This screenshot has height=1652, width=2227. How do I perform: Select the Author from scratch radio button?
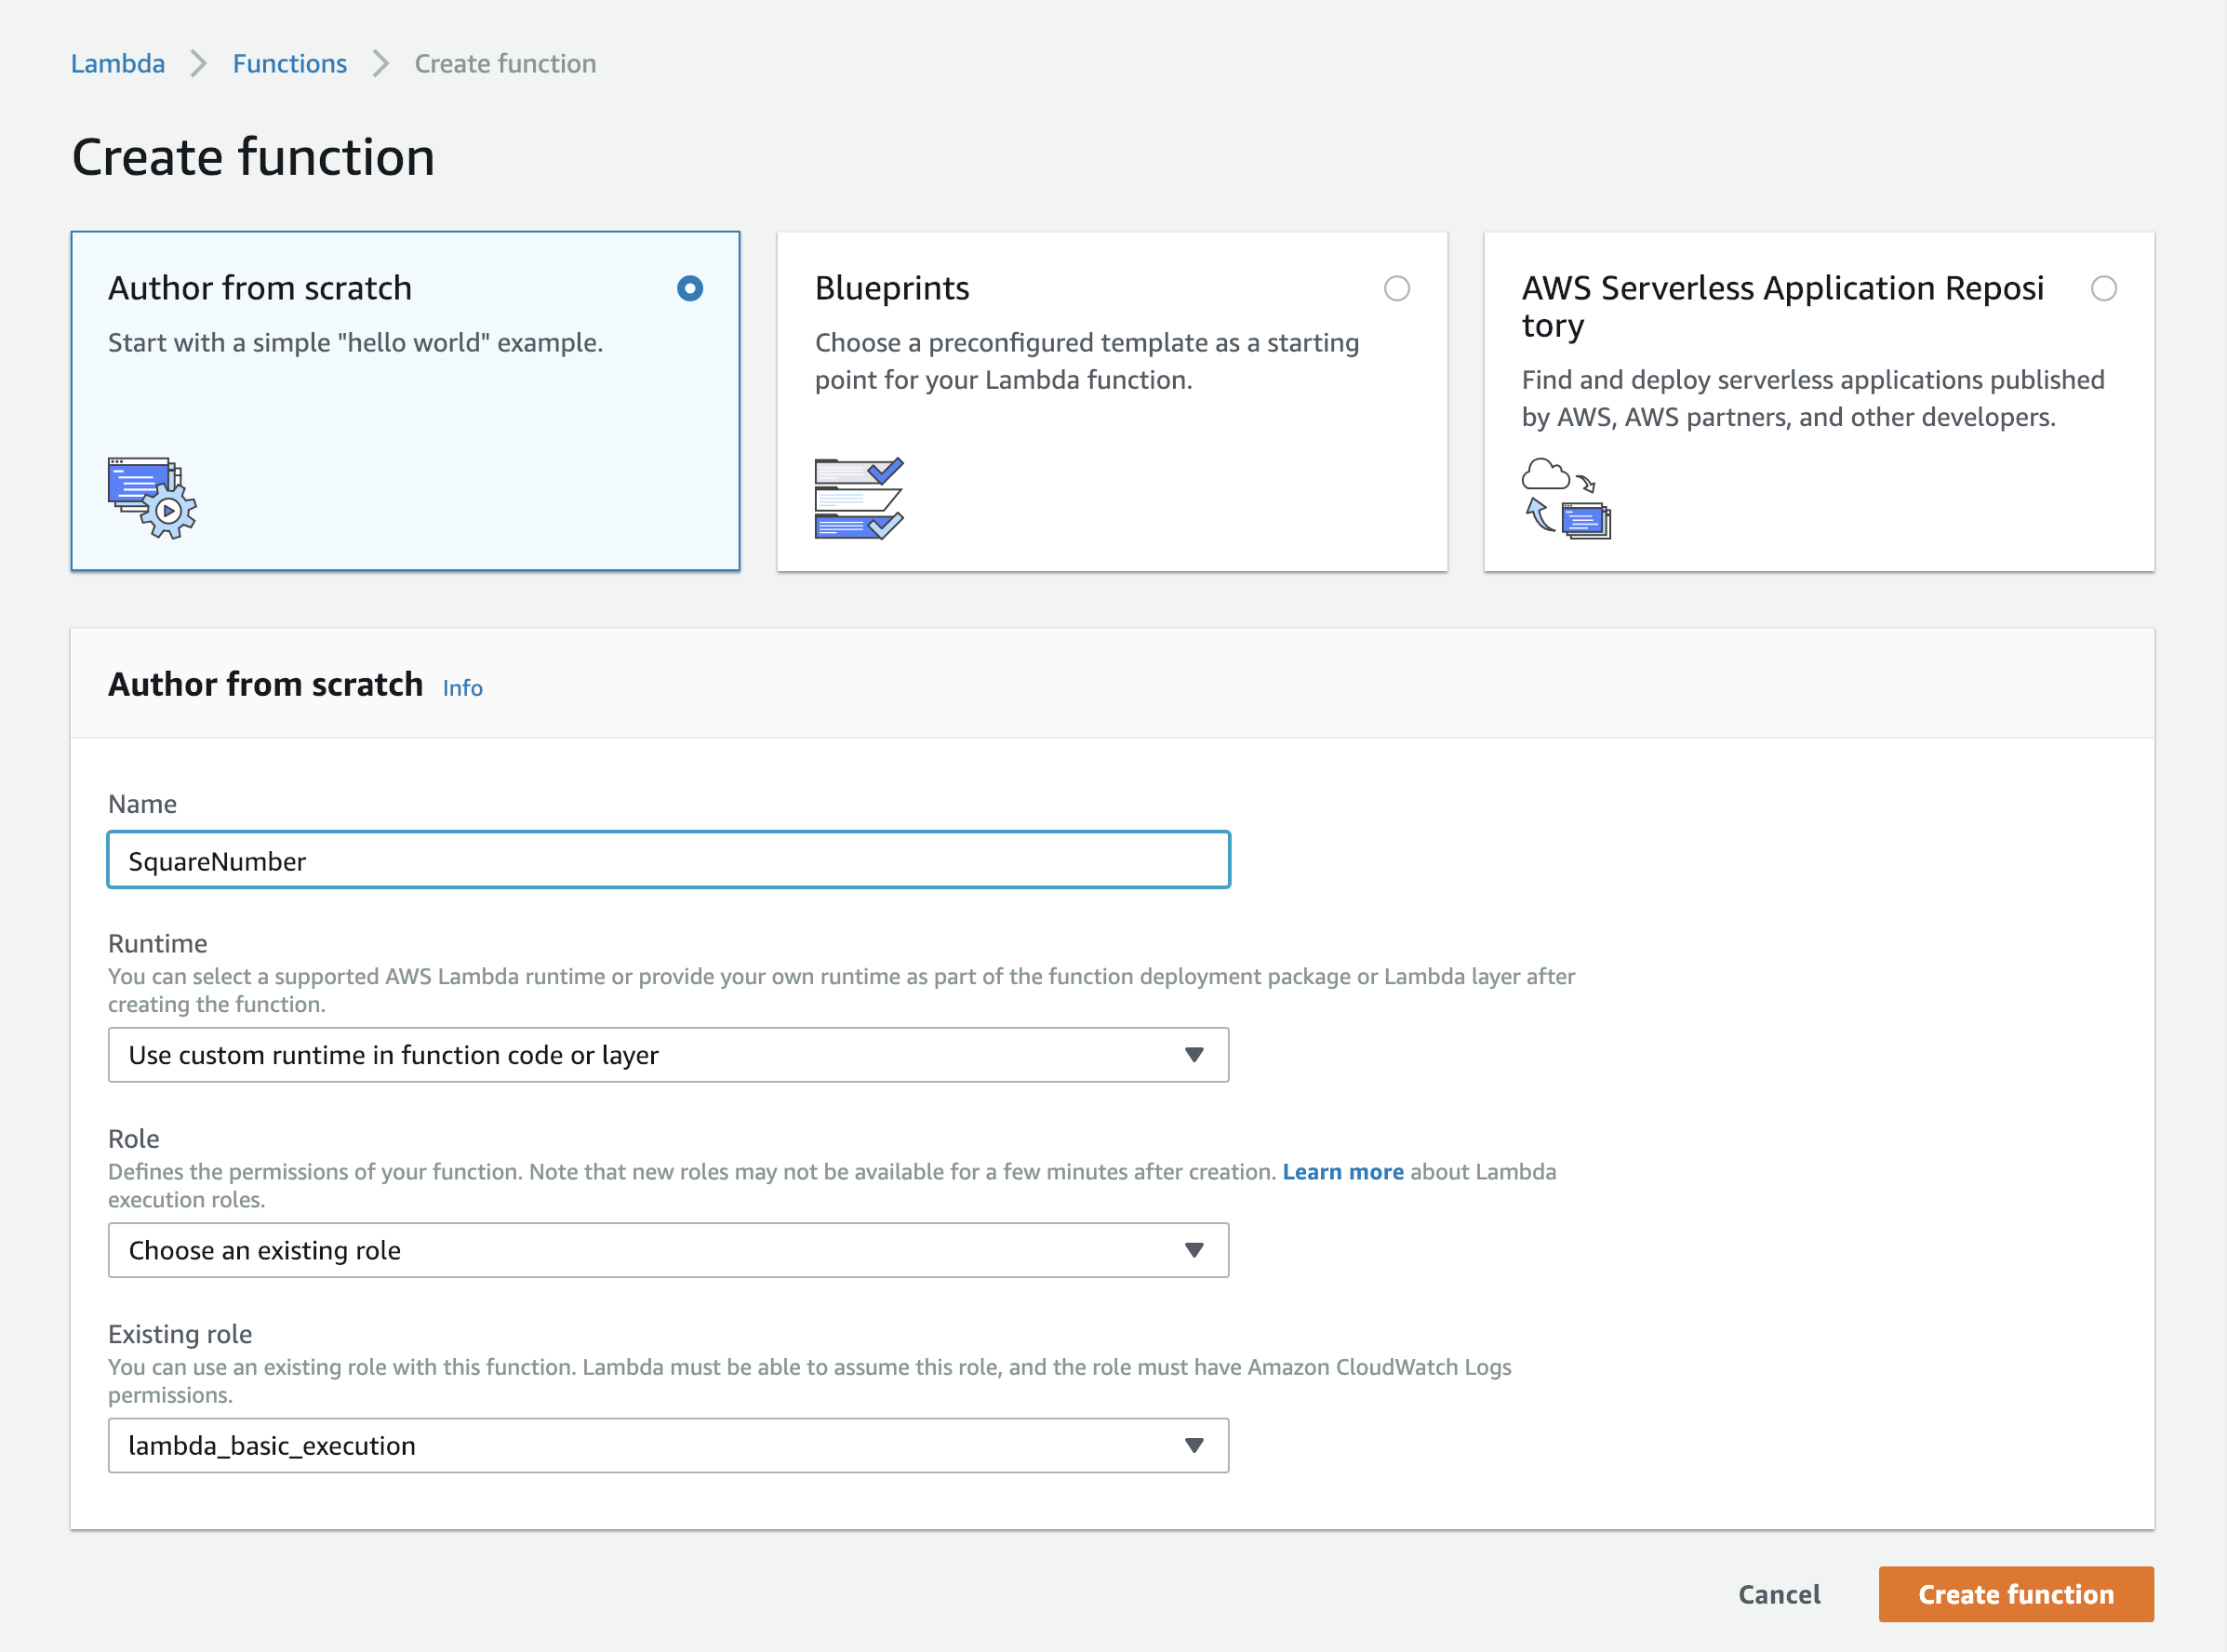coord(690,289)
